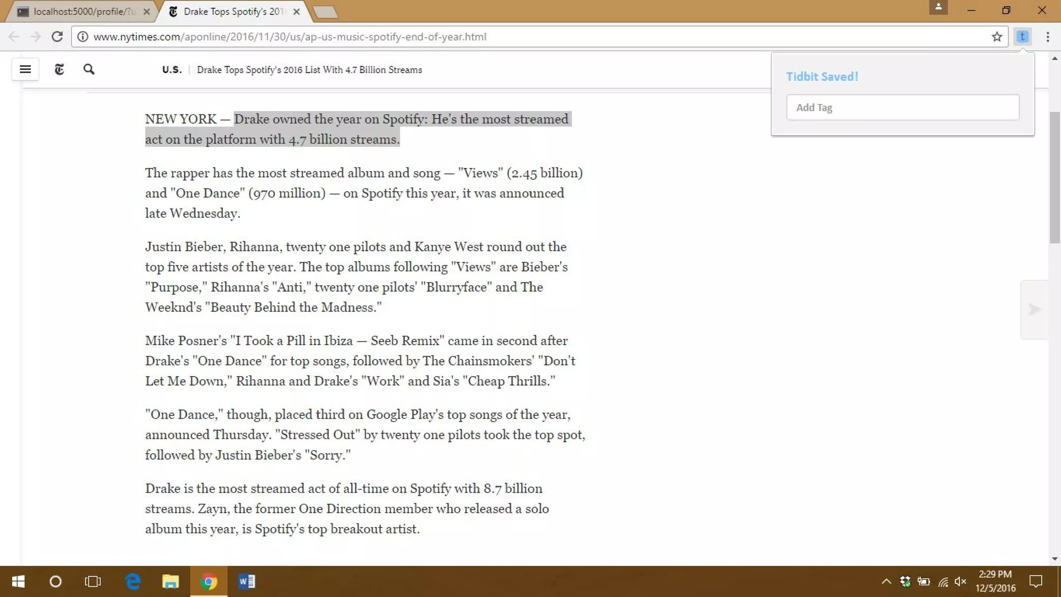The width and height of the screenshot is (1061, 597).
Task: Click the page vertical scrollbar thumb
Action: (x=1054, y=176)
